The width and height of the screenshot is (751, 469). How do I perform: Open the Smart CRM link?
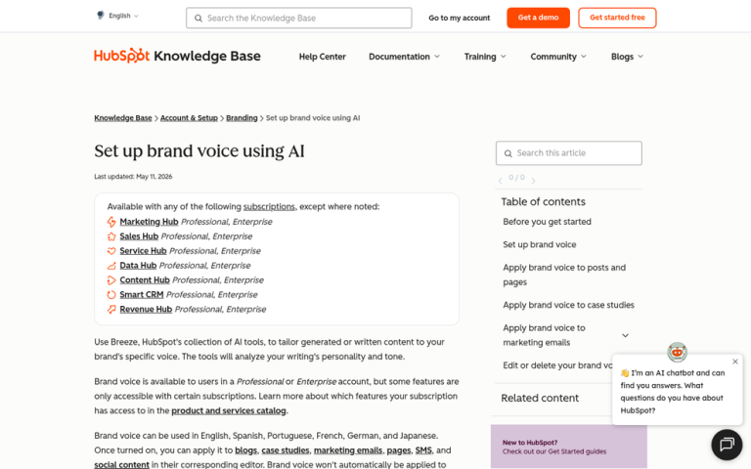point(141,295)
